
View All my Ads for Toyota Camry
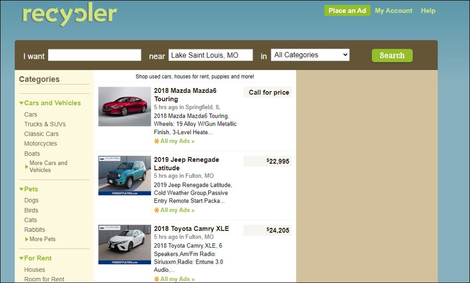pyautogui.click(x=177, y=279)
